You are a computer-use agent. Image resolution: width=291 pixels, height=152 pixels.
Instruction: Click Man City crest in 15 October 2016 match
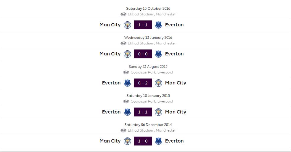[x=127, y=25]
